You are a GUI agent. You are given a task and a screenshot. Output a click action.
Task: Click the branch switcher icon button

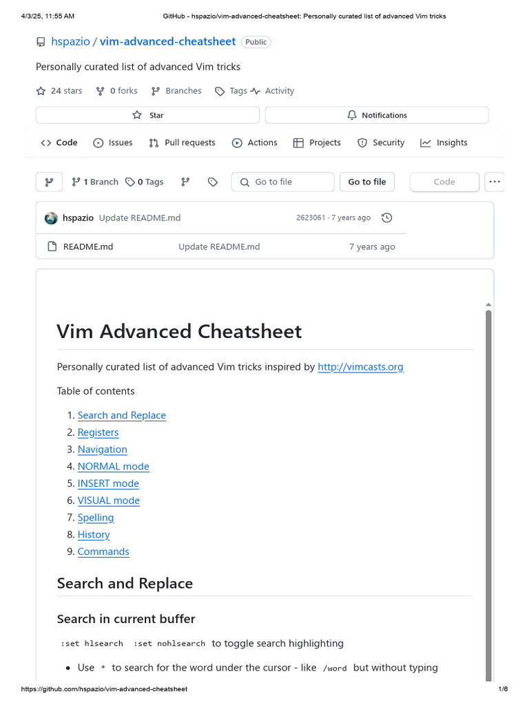(49, 182)
